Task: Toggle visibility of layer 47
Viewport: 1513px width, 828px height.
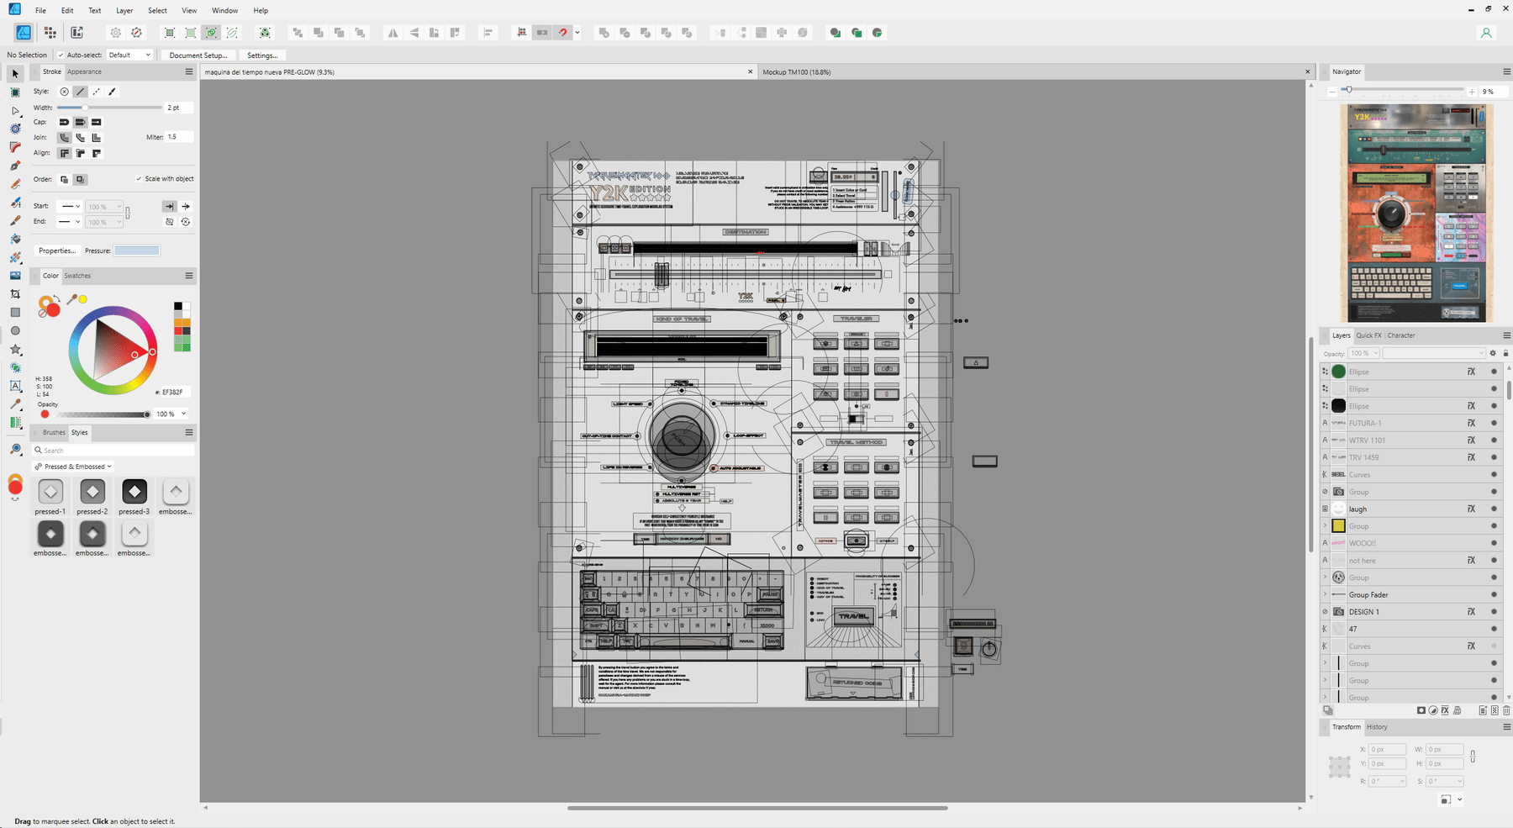Action: coord(1494,629)
